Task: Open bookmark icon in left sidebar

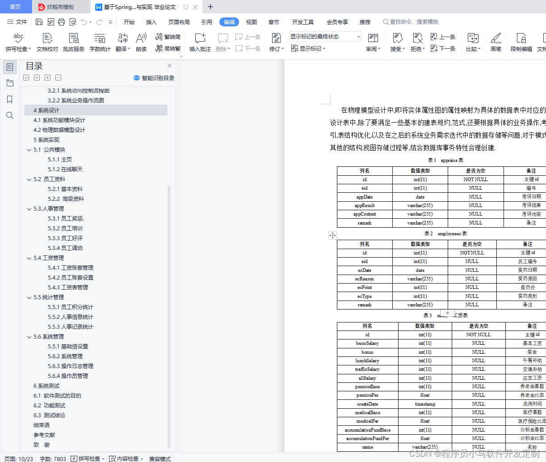Action: click(10, 99)
